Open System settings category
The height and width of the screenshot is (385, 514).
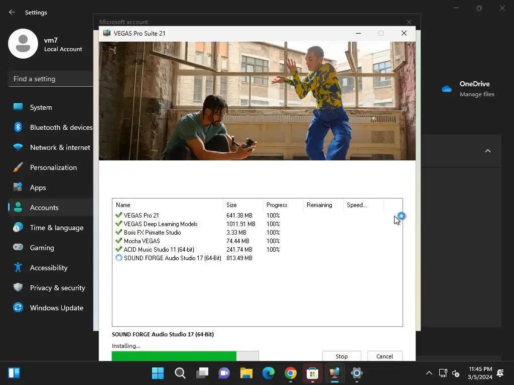coord(51,107)
